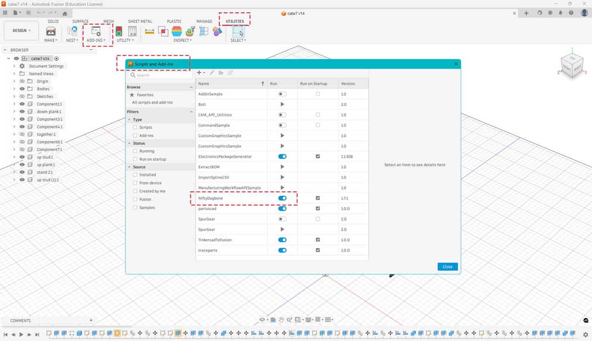The image size is (592, 341).
Task: Collapse the Browse section
Action: tap(191, 87)
